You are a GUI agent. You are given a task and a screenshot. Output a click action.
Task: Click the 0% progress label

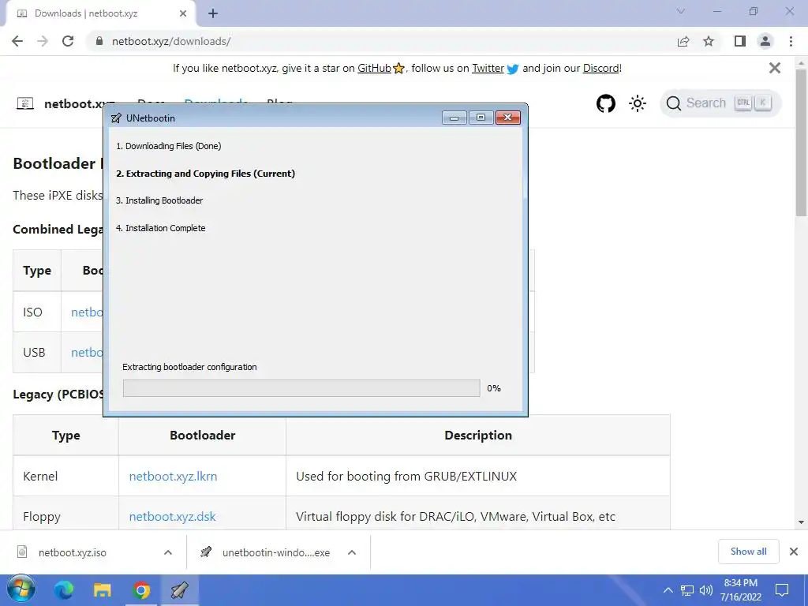pyautogui.click(x=494, y=388)
